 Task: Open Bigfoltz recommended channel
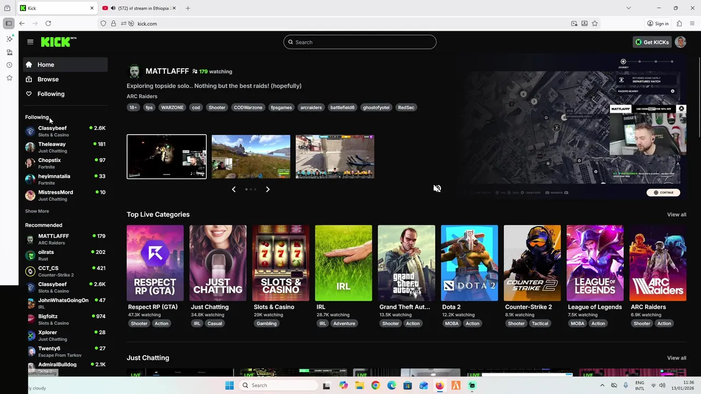pos(65,319)
